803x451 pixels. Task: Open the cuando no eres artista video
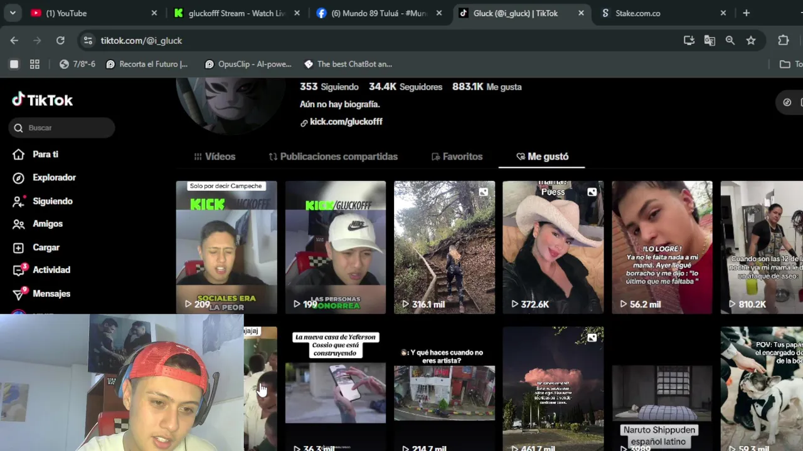pos(444,388)
